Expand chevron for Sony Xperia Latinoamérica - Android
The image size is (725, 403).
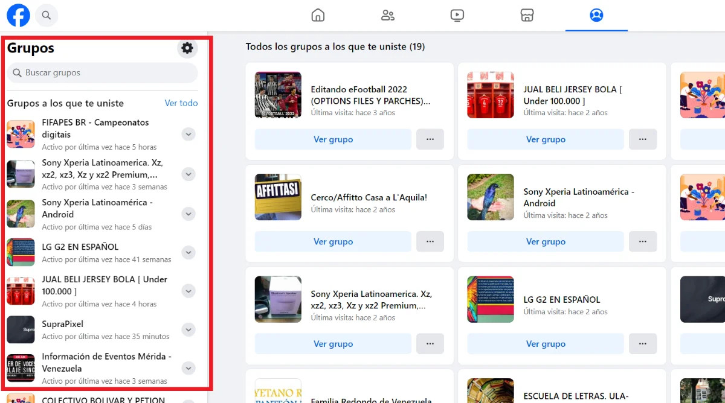tap(188, 214)
